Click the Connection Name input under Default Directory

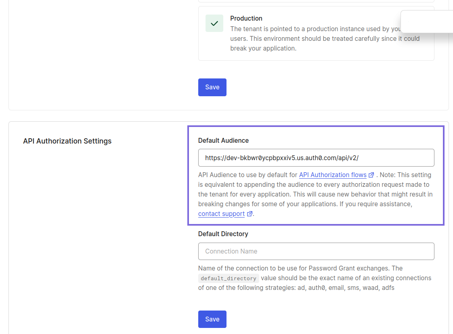[x=316, y=251]
